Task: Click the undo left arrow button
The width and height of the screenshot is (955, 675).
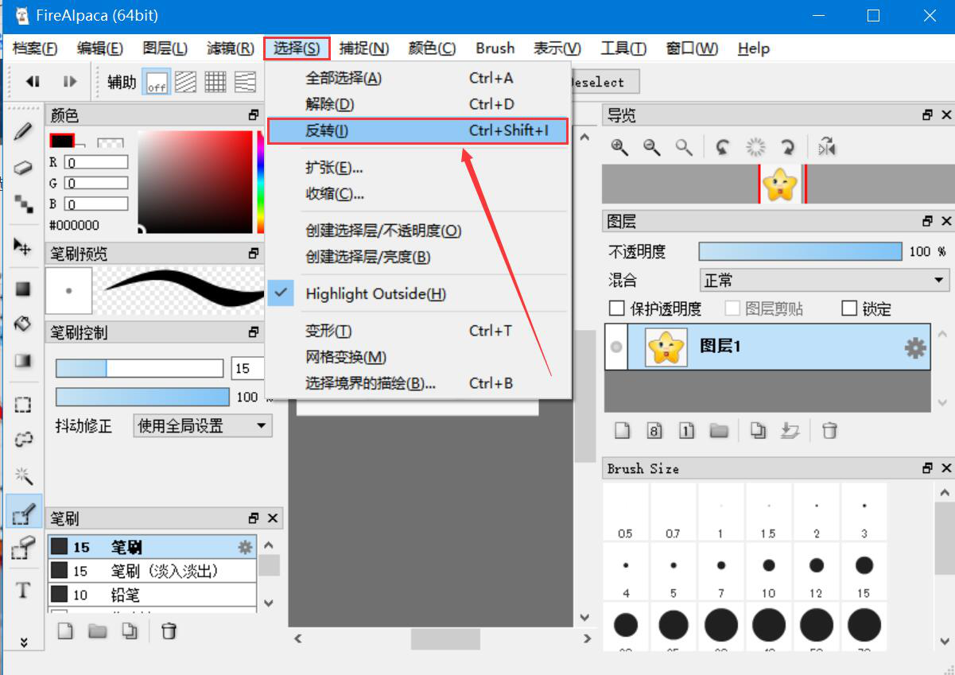Action: tap(33, 81)
